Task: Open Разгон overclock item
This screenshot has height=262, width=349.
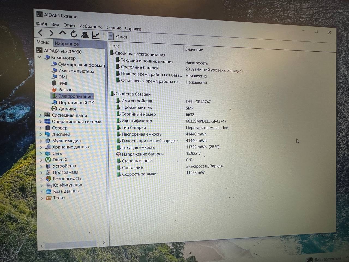Action: 65,90
